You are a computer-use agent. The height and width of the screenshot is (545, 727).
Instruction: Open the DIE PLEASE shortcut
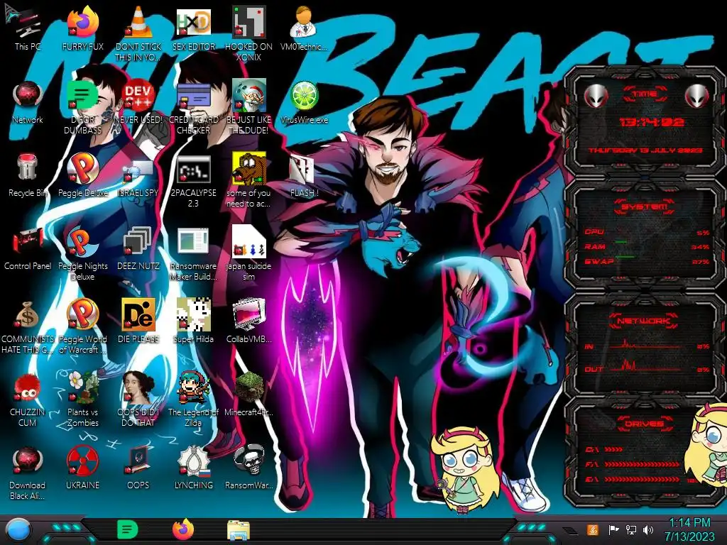[x=138, y=315]
